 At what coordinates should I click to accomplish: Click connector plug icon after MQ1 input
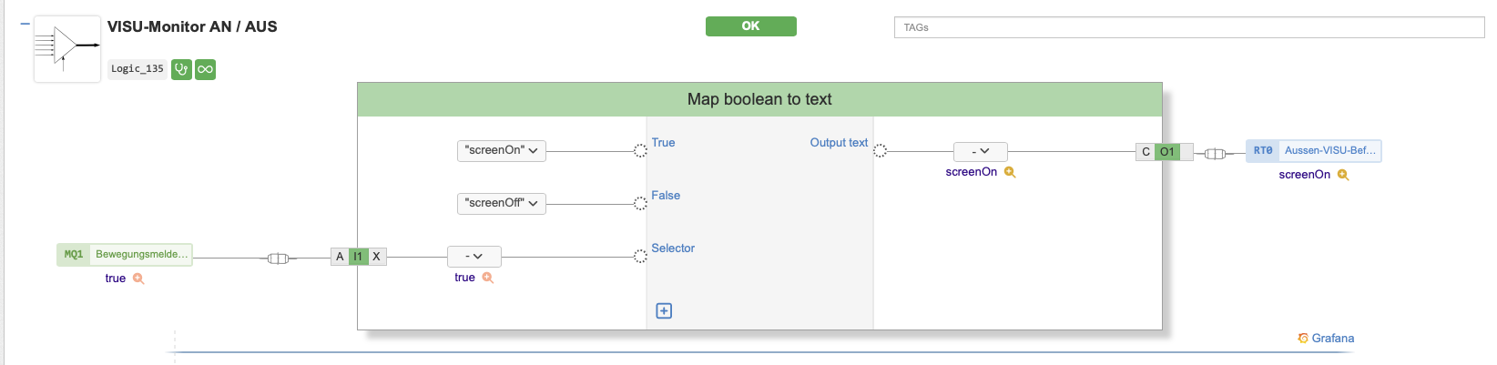(x=278, y=259)
